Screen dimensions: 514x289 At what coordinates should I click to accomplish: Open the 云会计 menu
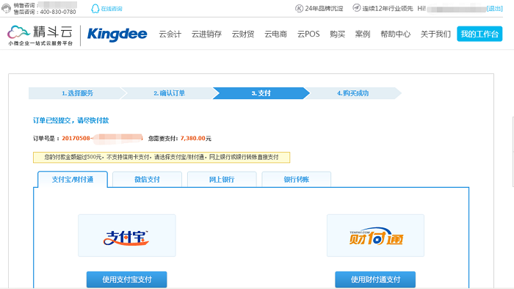click(x=170, y=34)
